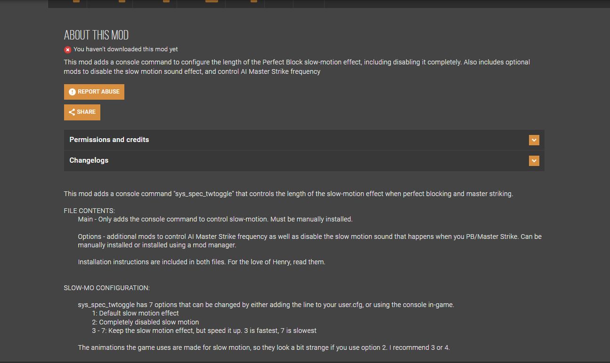Image resolution: width=610 pixels, height=363 pixels.
Task: Click the Slow-Mo Configuration heading
Action: point(107,288)
